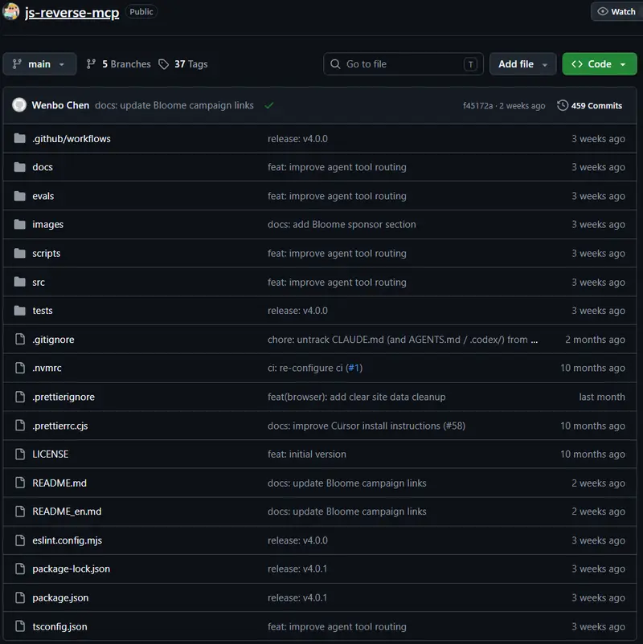Click the .gitignore file icon
Viewport: 643px width, 644px height.
click(x=20, y=339)
